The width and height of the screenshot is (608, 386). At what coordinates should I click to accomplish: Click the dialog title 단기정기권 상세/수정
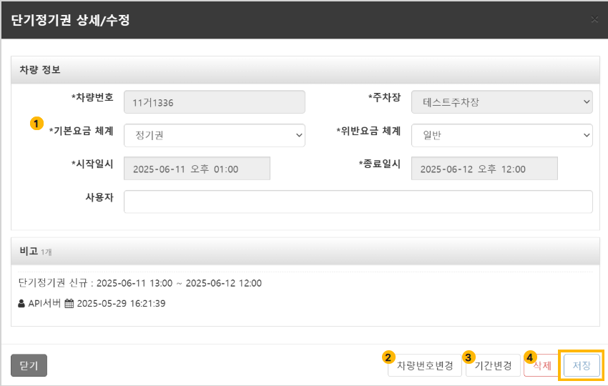[x=70, y=20]
